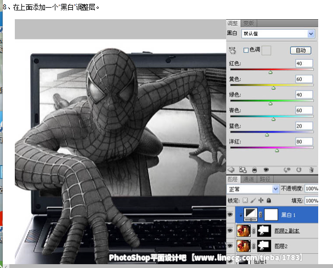Select the 图层2 副本 layer mask thumbnail
This screenshot has height=268, width=333.
point(264,230)
